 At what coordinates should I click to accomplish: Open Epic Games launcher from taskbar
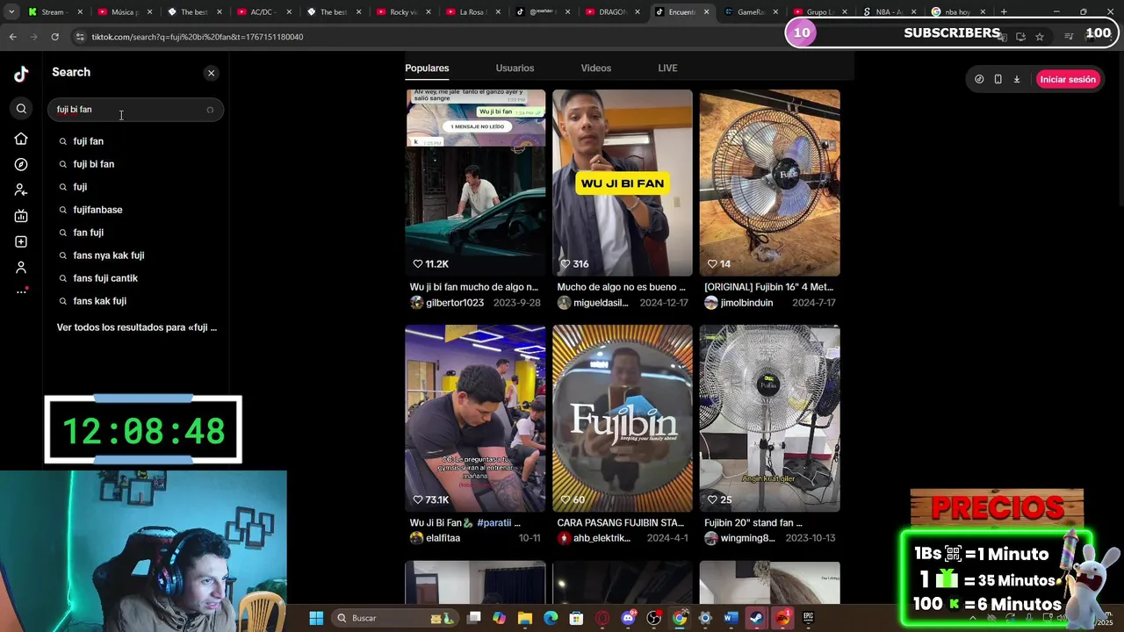(x=808, y=618)
